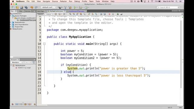Open the Navigate menu
The width and height of the screenshot is (194, 109).
click(x=46, y=1)
